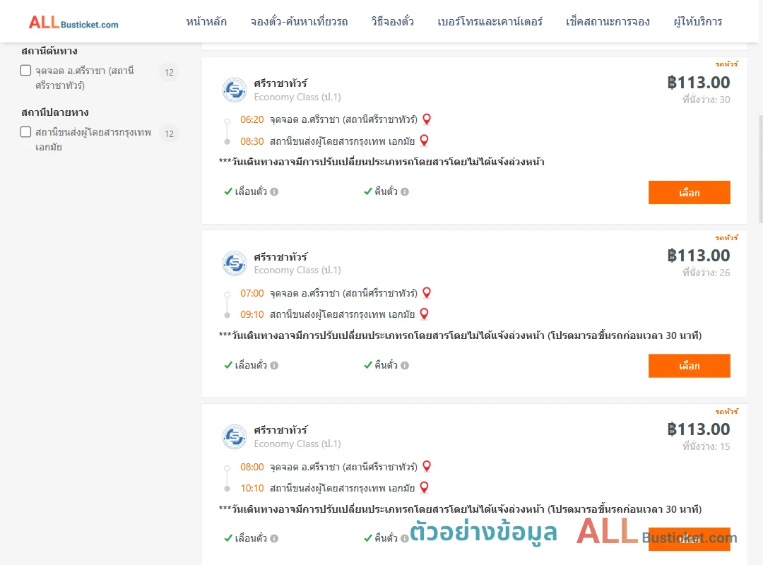The width and height of the screenshot is (763, 565).
Task: Open map pin for 10:10 arrival stop
Action: coord(425,487)
